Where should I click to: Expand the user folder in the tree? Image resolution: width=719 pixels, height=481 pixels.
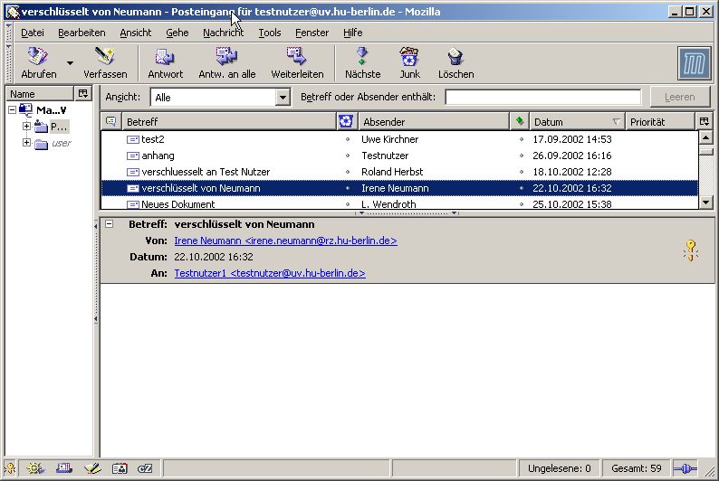[26, 143]
